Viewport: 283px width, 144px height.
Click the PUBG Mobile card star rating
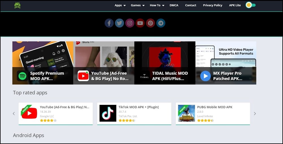pyautogui.click(x=205, y=120)
